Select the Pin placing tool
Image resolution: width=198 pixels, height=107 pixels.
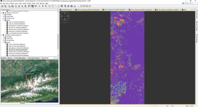click(x=49, y=6)
